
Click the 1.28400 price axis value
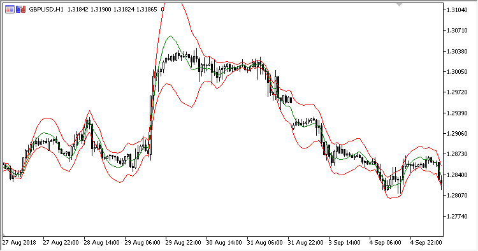[457, 175]
